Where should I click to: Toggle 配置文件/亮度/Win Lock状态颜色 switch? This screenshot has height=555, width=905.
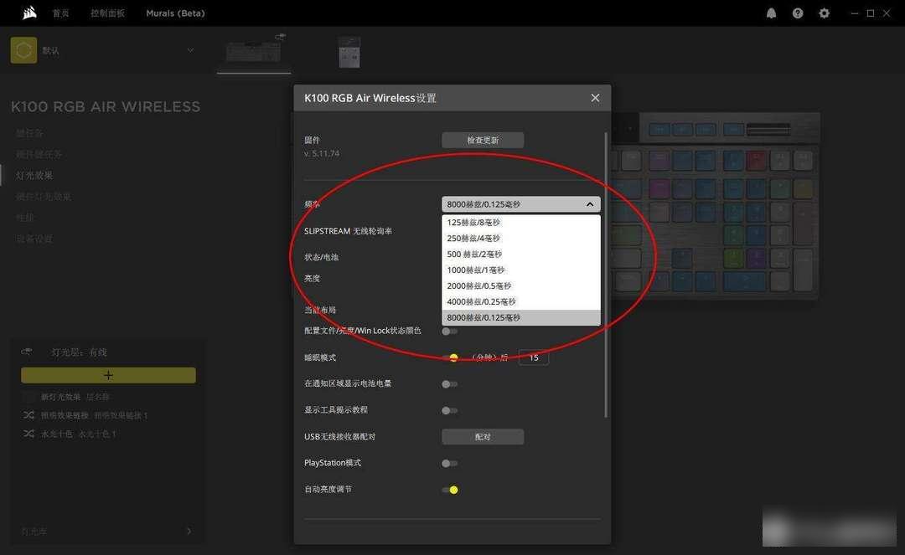pos(450,331)
